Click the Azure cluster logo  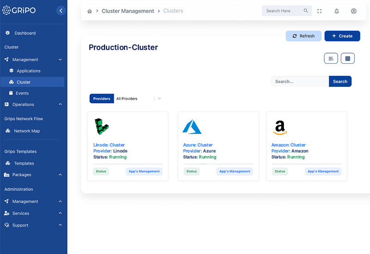coord(191,127)
